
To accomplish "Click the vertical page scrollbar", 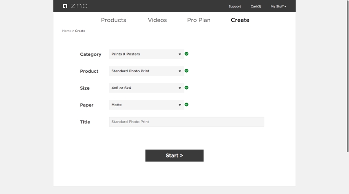I will (x=347, y=76).
